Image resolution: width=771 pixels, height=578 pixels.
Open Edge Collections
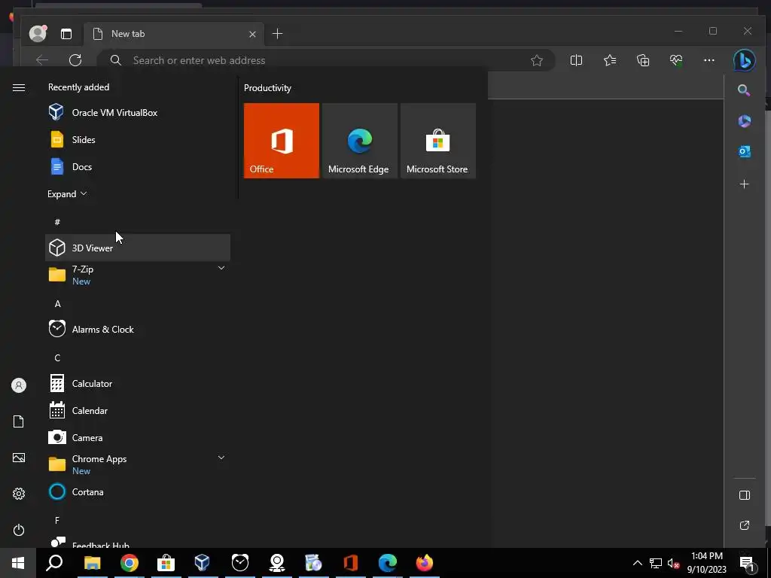pyautogui.click(x=643, y=60)
